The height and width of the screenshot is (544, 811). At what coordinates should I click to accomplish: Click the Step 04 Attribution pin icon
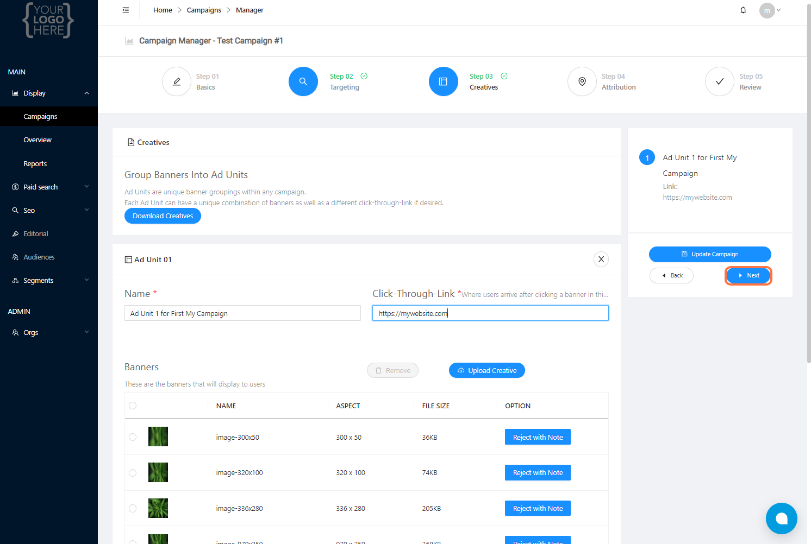coord(582,81)
